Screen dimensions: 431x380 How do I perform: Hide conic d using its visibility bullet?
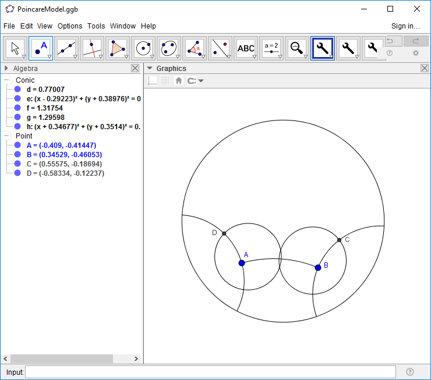pos(17,90)
